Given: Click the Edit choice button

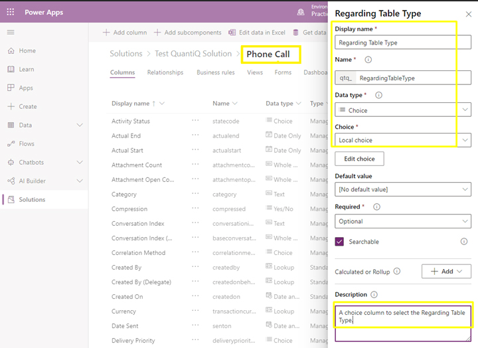Looking at the screenshot, I should pos(359,159).
